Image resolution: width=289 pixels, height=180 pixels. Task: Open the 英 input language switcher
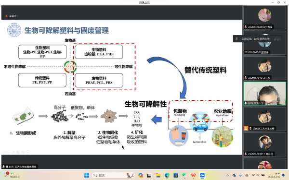247,175
